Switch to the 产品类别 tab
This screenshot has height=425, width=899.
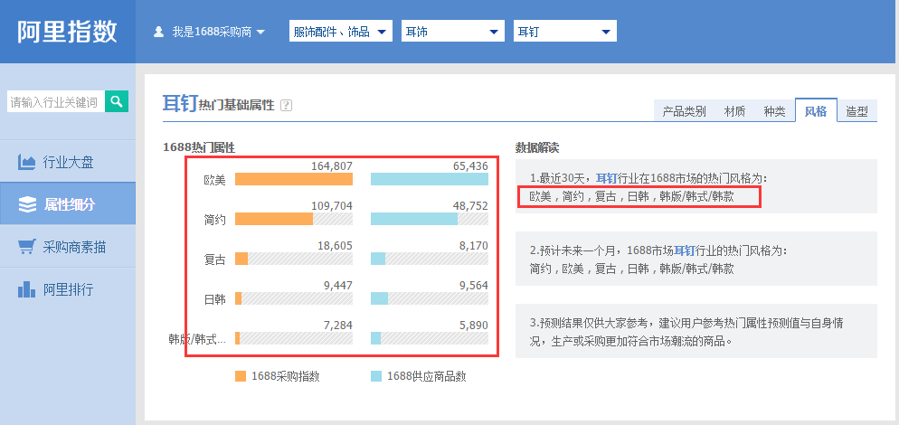(684, 111)
